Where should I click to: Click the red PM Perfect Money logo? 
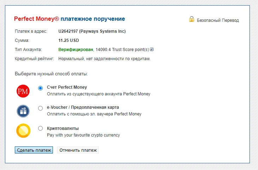(x=23, y=91)
